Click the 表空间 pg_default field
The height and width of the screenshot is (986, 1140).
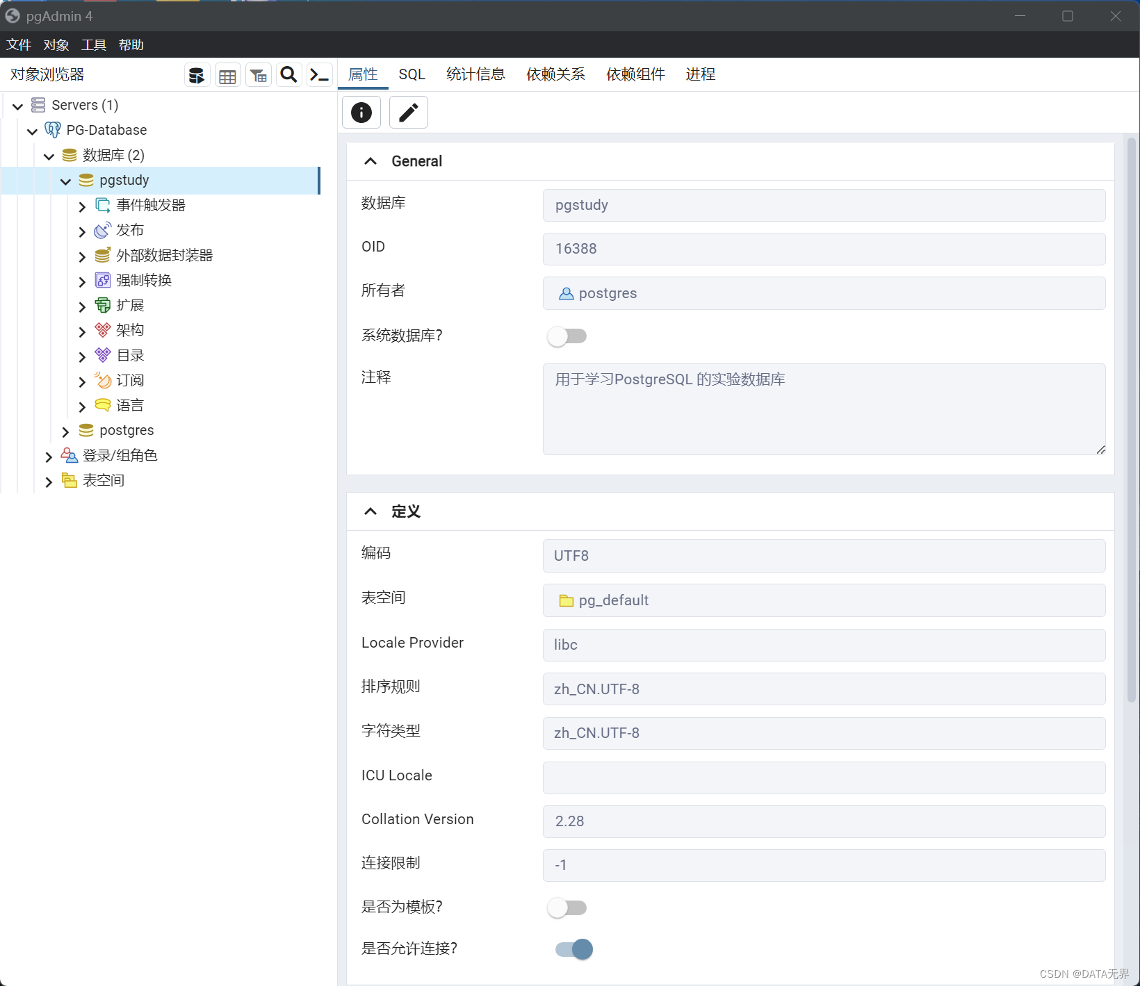824,600
